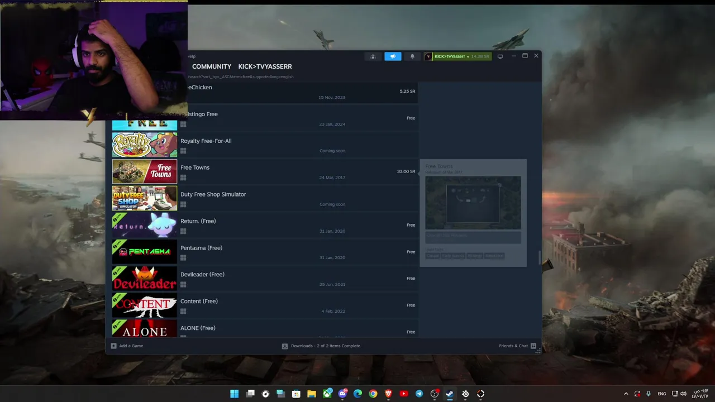Viewport: 715px width, 402px height.
Task: Click the Return. game thumbnail
Action: pos(145,225)
